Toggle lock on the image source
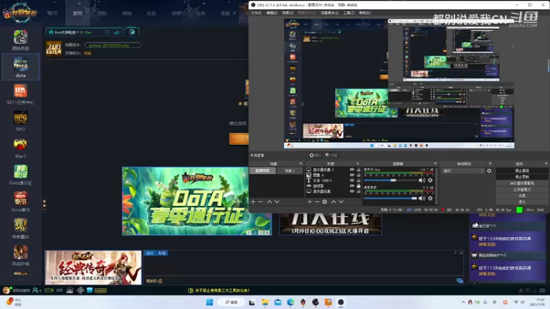 [358, 175]
